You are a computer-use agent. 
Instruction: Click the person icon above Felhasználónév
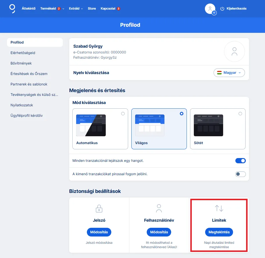coord(159,208)
